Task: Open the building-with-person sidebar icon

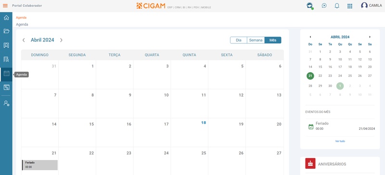Action: pyautogui.click(x=6, y=59)
